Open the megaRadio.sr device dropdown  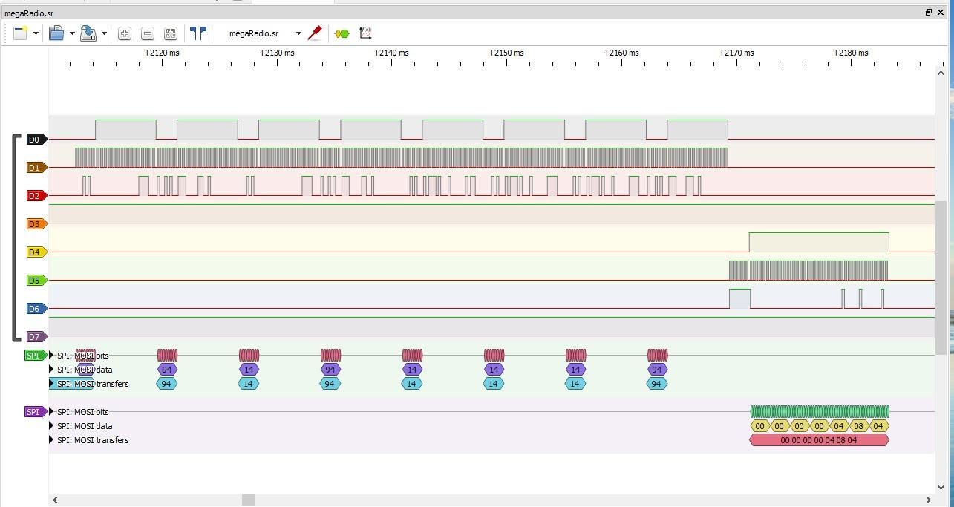coord(298,33)
